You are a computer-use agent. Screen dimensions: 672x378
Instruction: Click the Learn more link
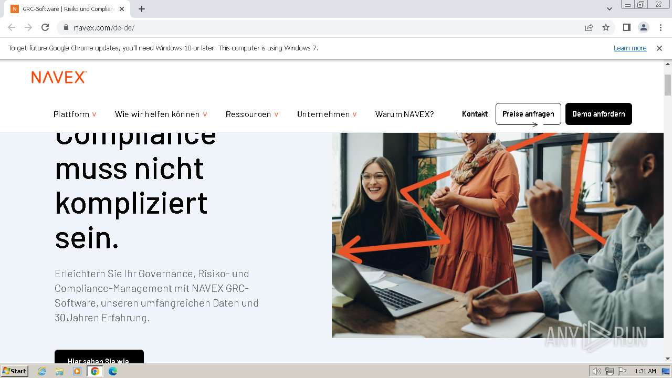[630, 48]
